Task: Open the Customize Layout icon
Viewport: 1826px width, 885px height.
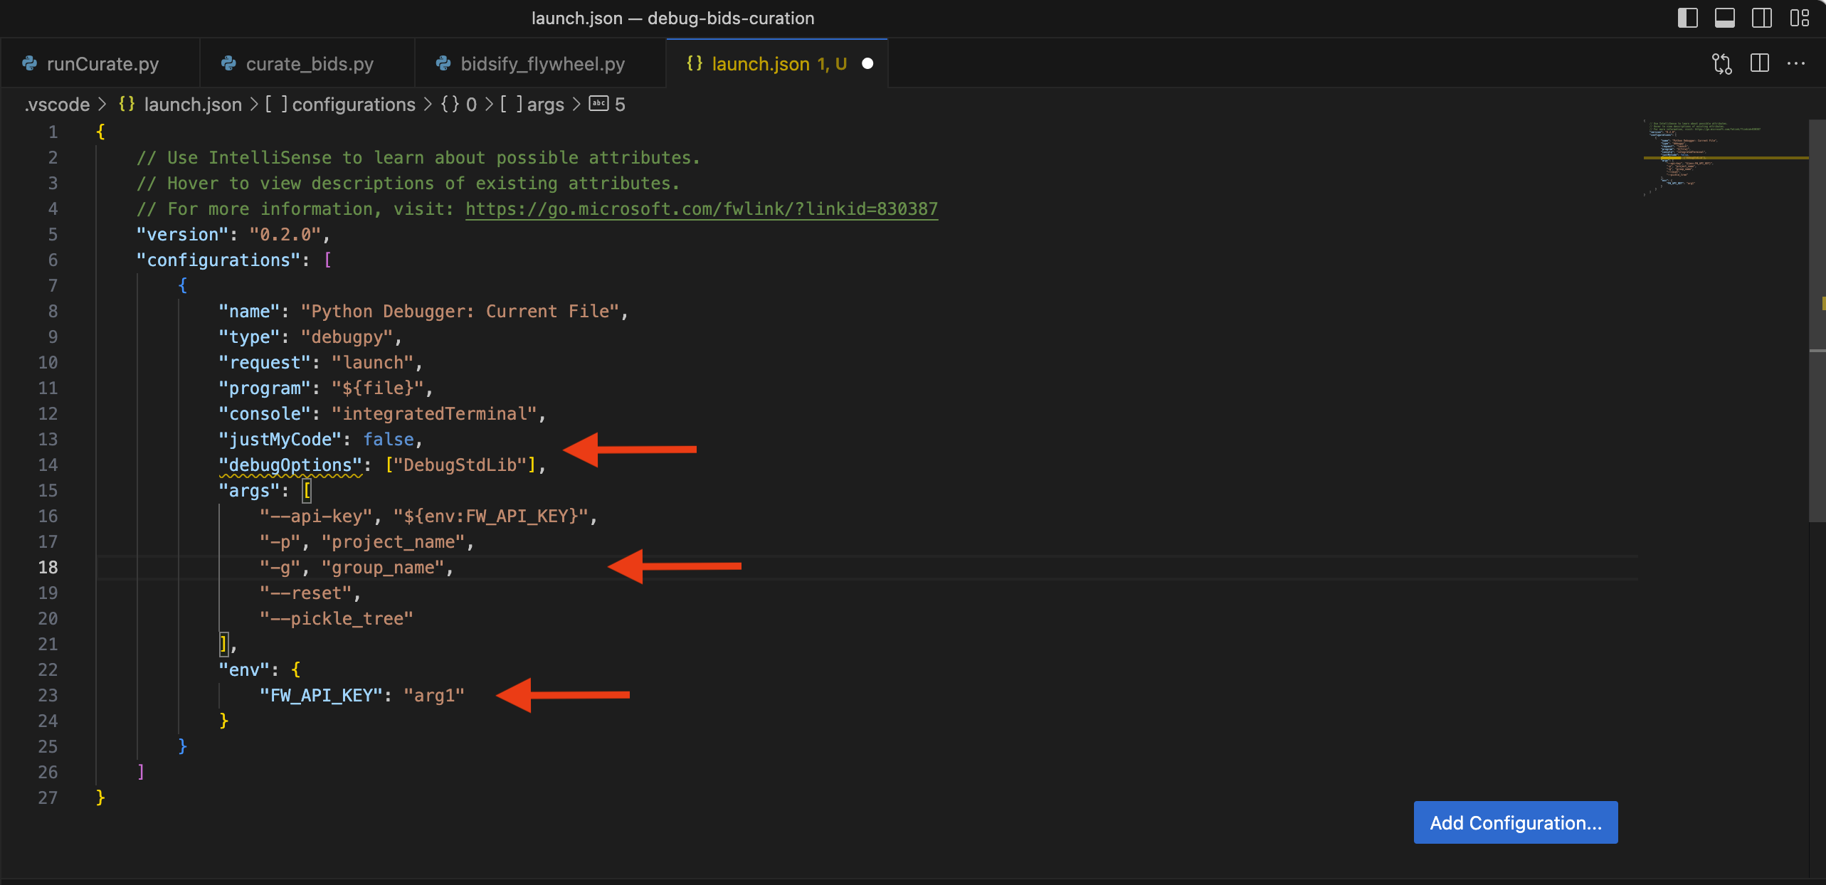Action: pos(1799,18)
